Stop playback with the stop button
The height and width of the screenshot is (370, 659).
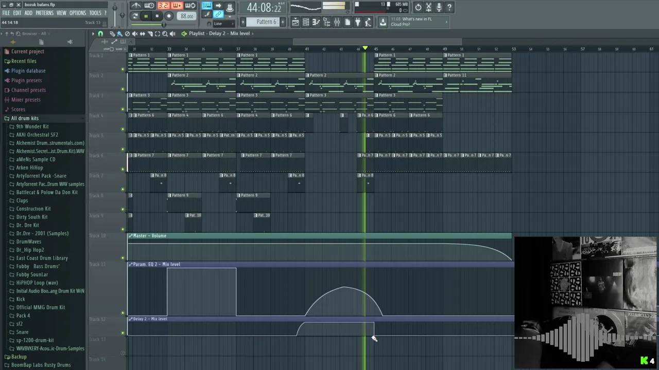(x=157, y=16)
